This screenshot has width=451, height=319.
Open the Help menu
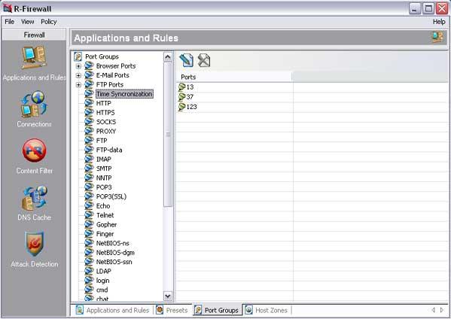tap(439, 22)
